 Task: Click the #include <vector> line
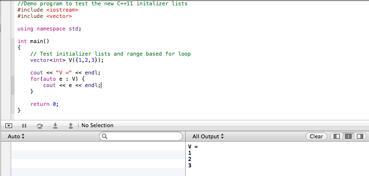(x=45, y=16)
